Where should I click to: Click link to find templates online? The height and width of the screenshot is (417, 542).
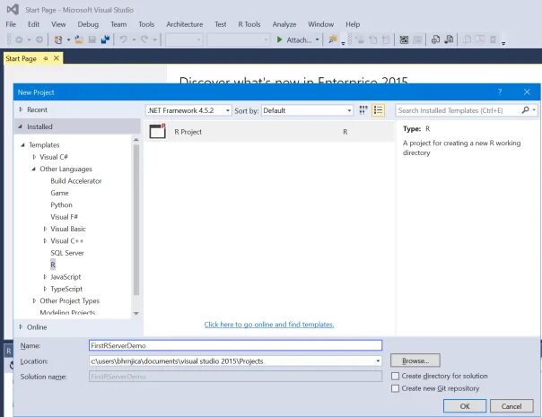pos(269,325)
